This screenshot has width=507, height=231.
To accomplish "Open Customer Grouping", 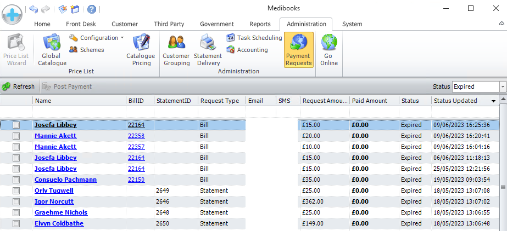I will 176,49.
